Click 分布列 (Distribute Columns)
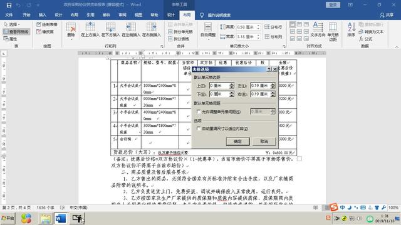 (273, 37)
